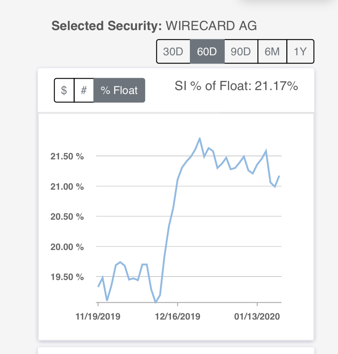Screen dimensions: 338x354
Task: Click the 60D timeframe button
Action: click(x=207, y=51)
